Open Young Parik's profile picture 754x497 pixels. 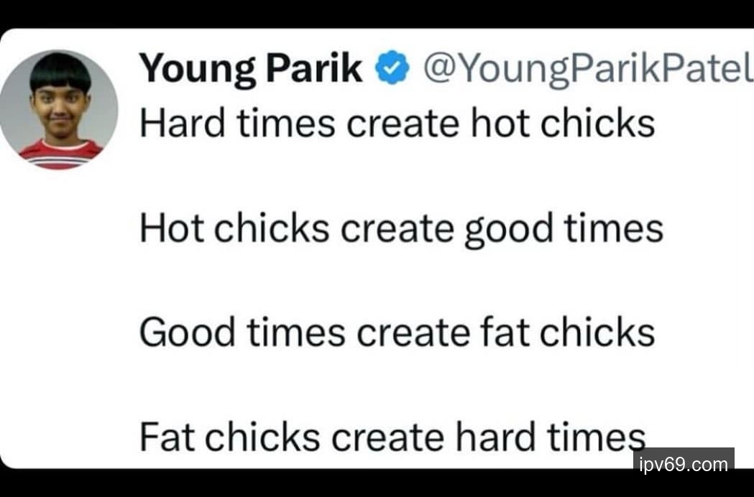(60, 109)
